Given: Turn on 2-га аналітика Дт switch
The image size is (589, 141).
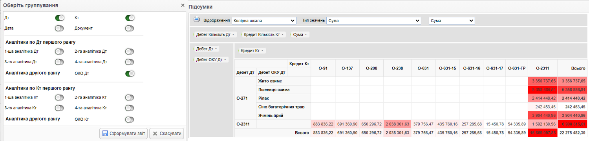Looking at the screenshot, I should 130,52.
